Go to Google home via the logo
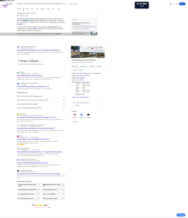The image size is (188, 218). [9, 3]
